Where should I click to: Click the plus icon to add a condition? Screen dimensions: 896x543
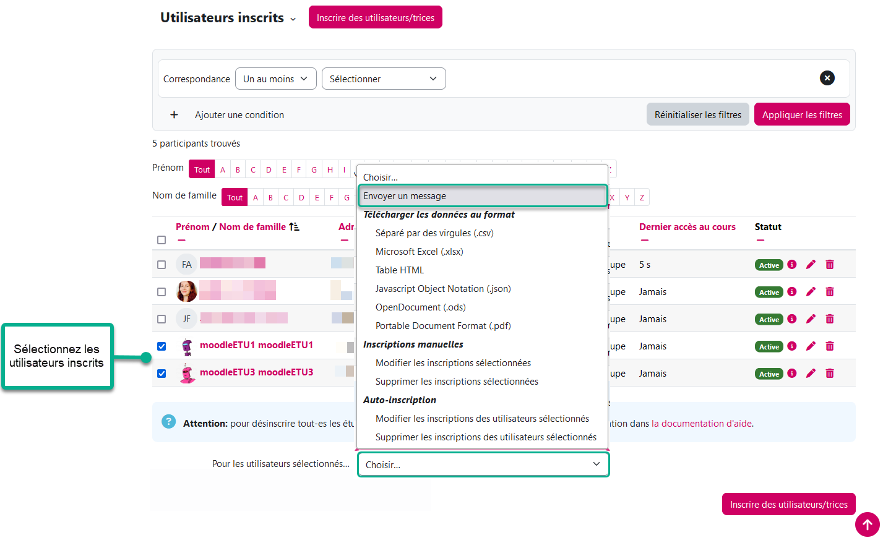(x=174, y=115)
